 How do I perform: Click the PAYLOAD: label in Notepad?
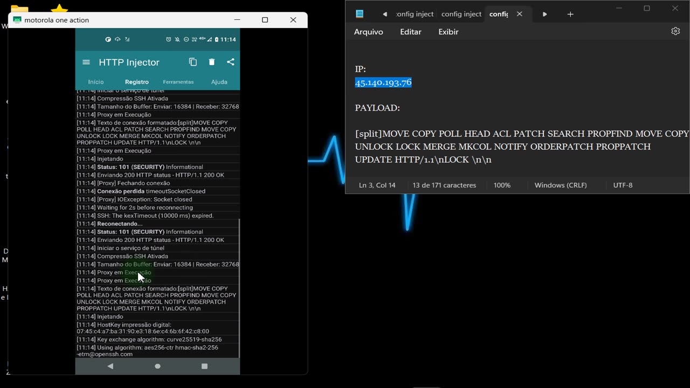[377, 108]
